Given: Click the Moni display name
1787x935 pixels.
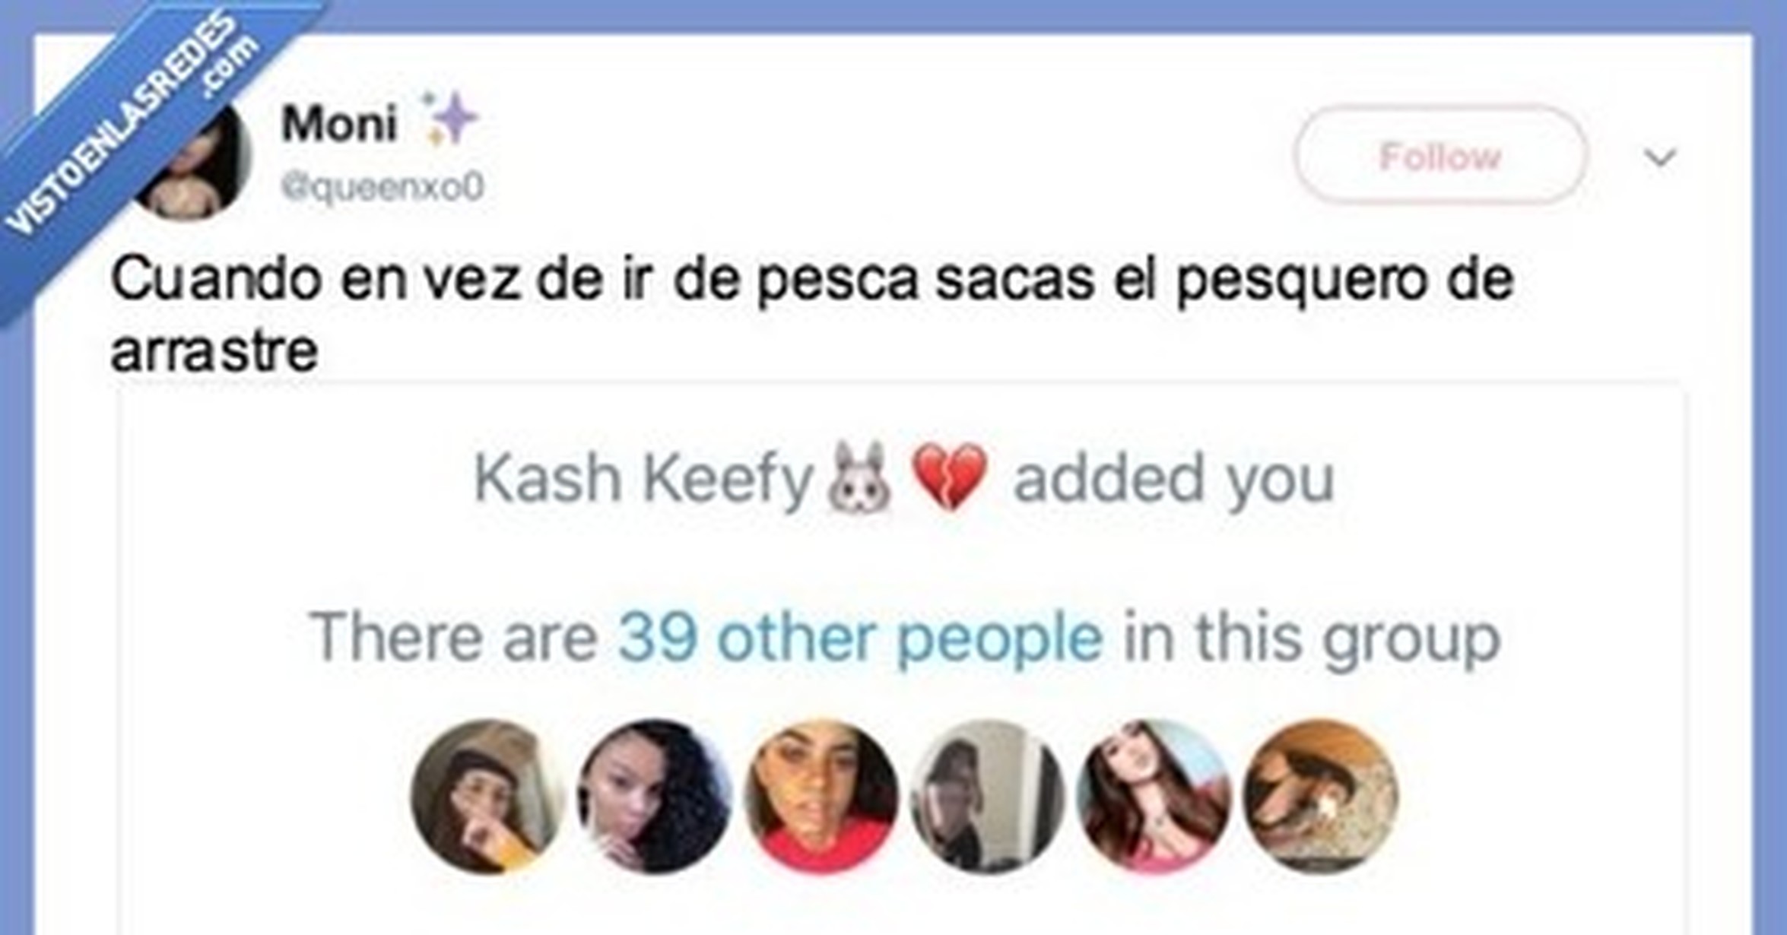Looking at the screenshot, I should [x=339, y=123].
